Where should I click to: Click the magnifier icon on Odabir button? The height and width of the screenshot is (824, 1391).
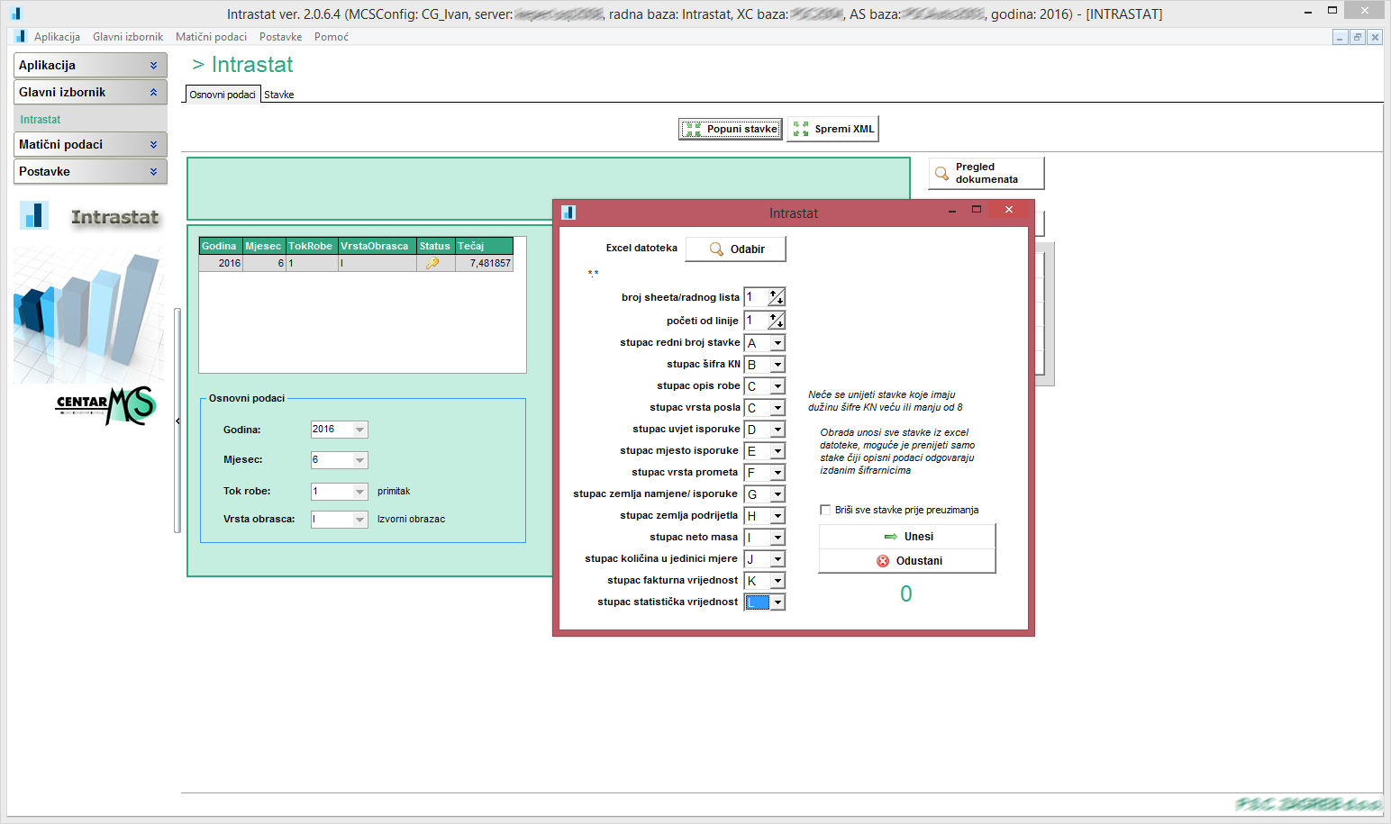(716, 249)
